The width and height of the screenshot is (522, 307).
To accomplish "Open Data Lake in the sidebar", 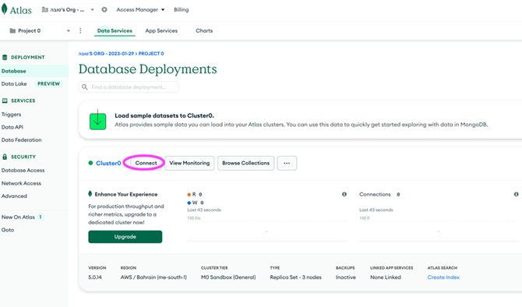I will click(14, 84).
